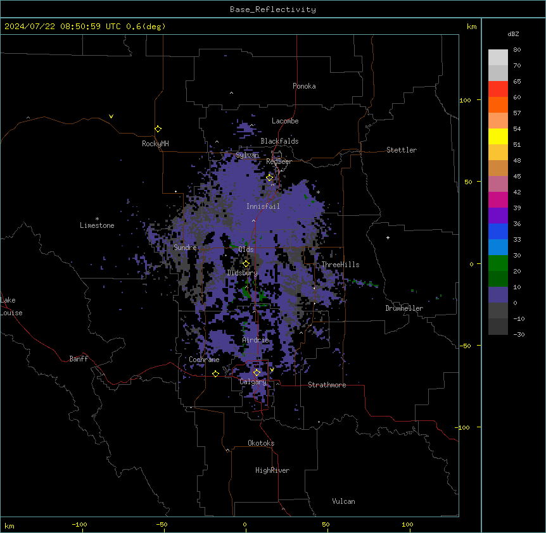Click the Vulcan label
Screen dimensions: 546x533
tap(344, 501)
